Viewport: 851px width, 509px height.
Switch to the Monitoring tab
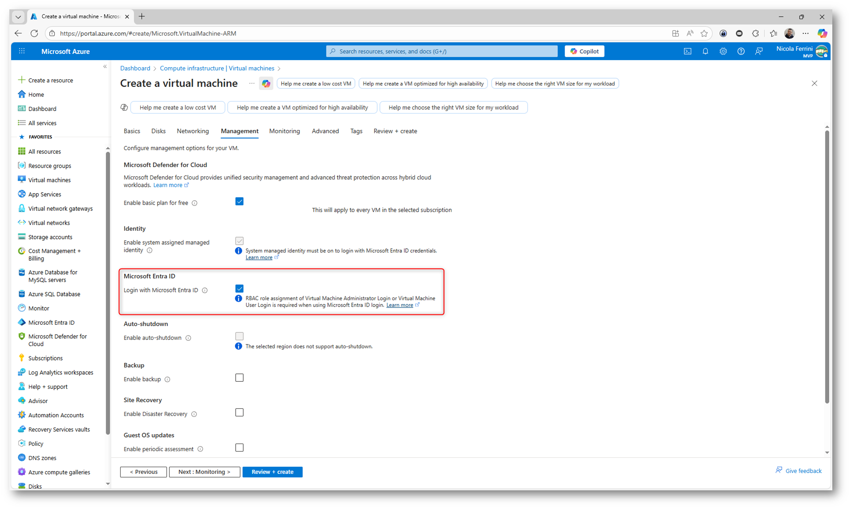tap(284, 131)
